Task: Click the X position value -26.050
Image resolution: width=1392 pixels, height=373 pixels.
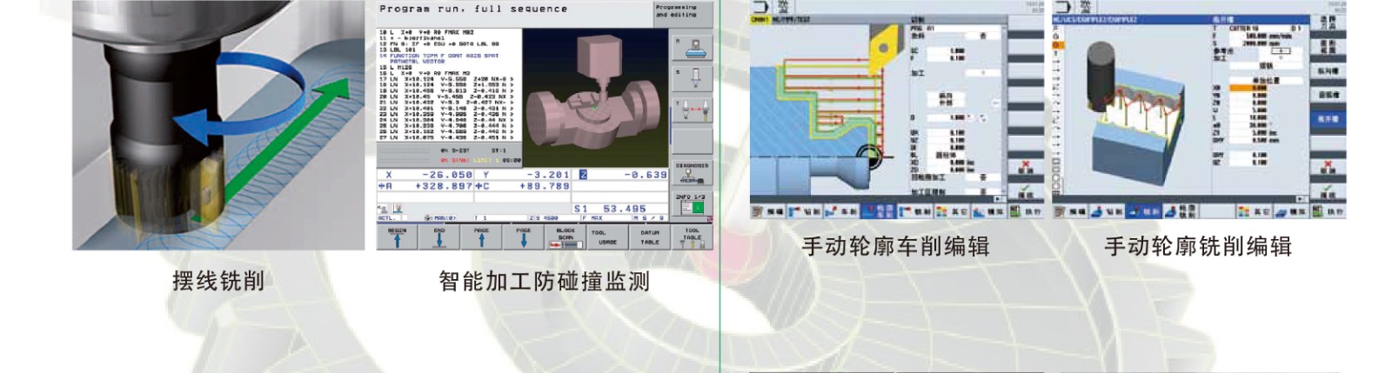Action: [x=446, y=175]
